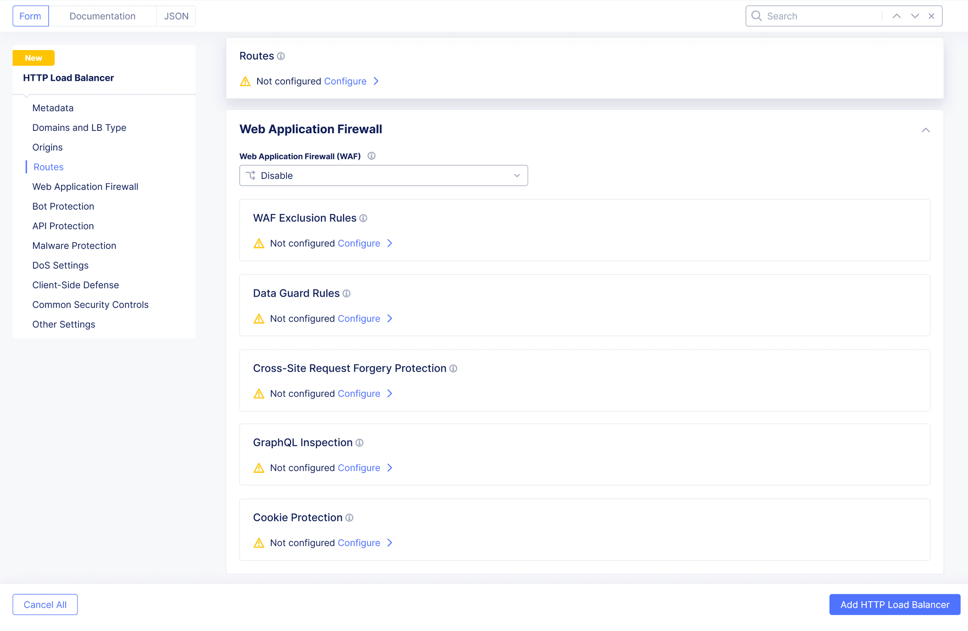The height and width of the screenshot is (631, 968).
Task: Select Bot Protection in the sidebar
Action: coord(63,206)
